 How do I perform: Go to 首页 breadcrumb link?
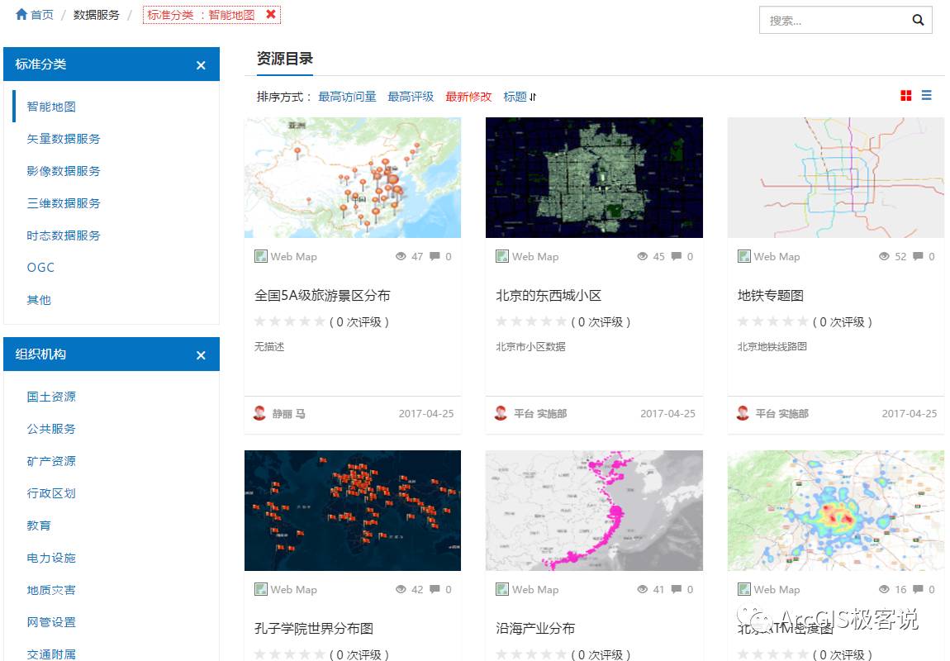pyautogui.click(x=42, y=15)
